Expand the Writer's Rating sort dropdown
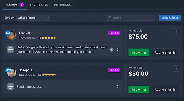This screenshot has width=184, height=101. [33, 18]
